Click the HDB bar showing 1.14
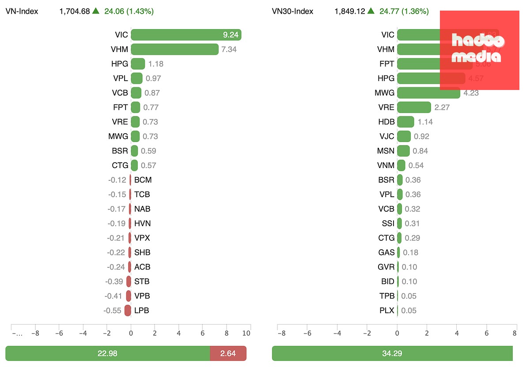Viewport: 530px width, 367px height. [x=406, y=122]
